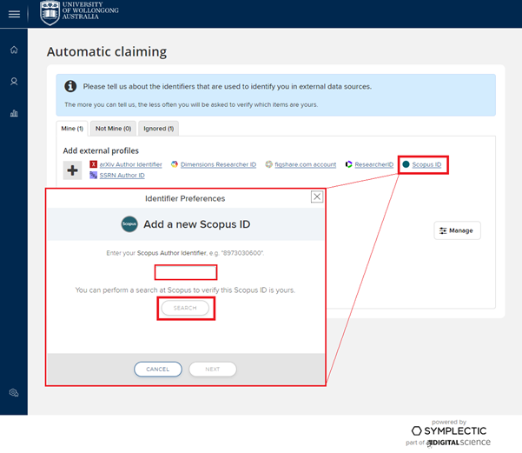Open the bar chart reporting icon
The image size is (522, 453).
coord(14,113)
